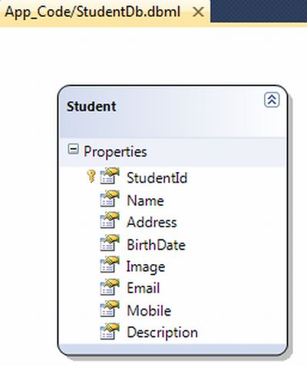The image size is (307, 367).
Task: Select the Email property label
Action: (144, 288)
